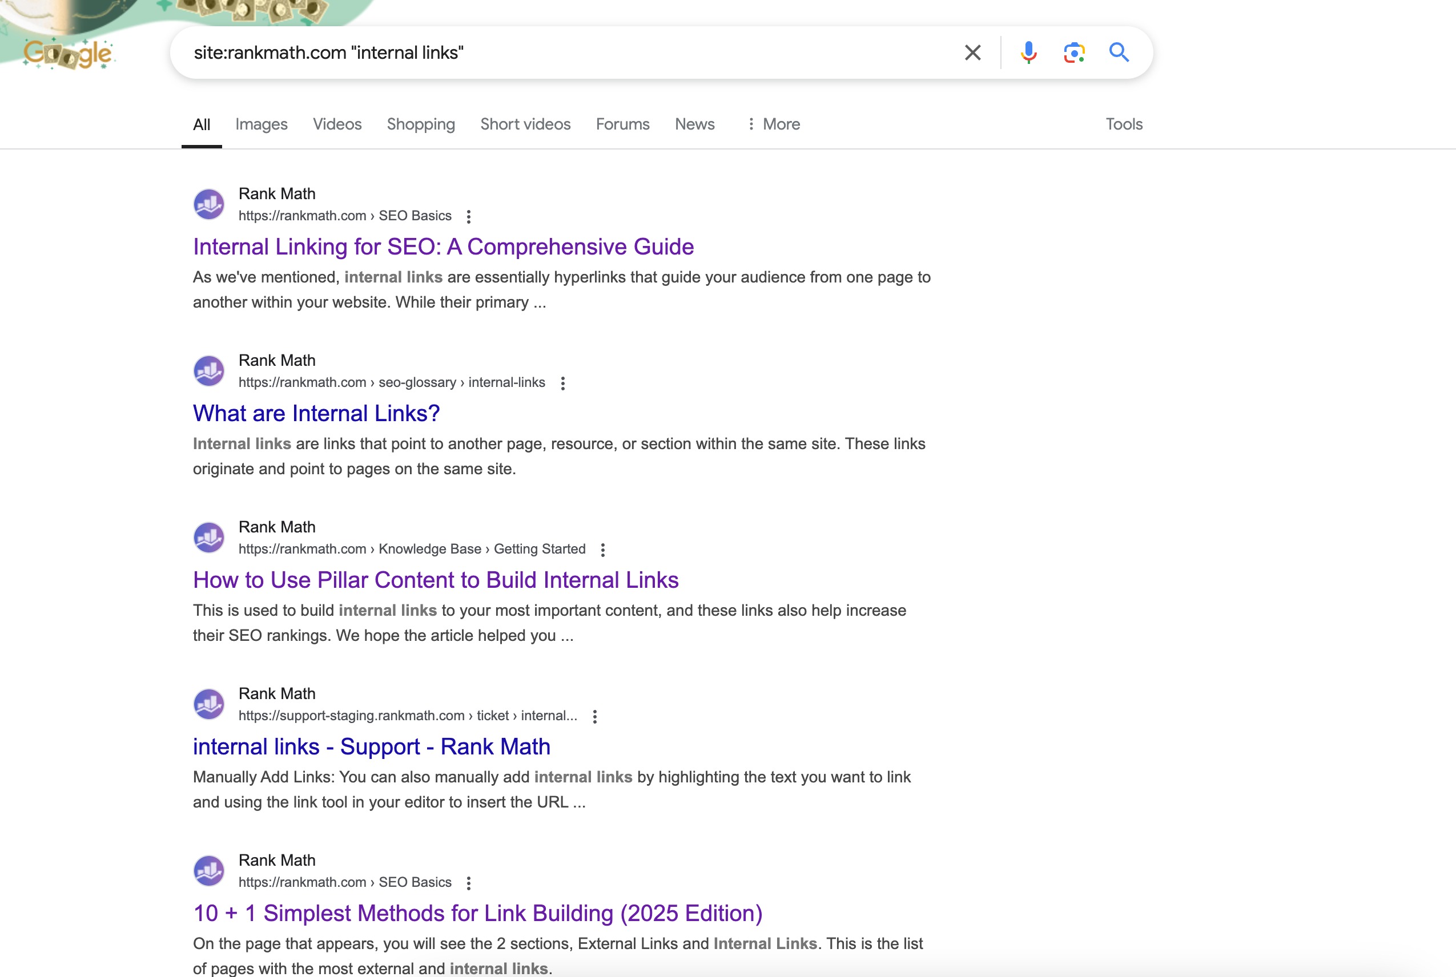Image resolution: width=1456 pixels, height=977 pixels.
Task: Open What are Internal Links? result
Action: coord(317,413)
